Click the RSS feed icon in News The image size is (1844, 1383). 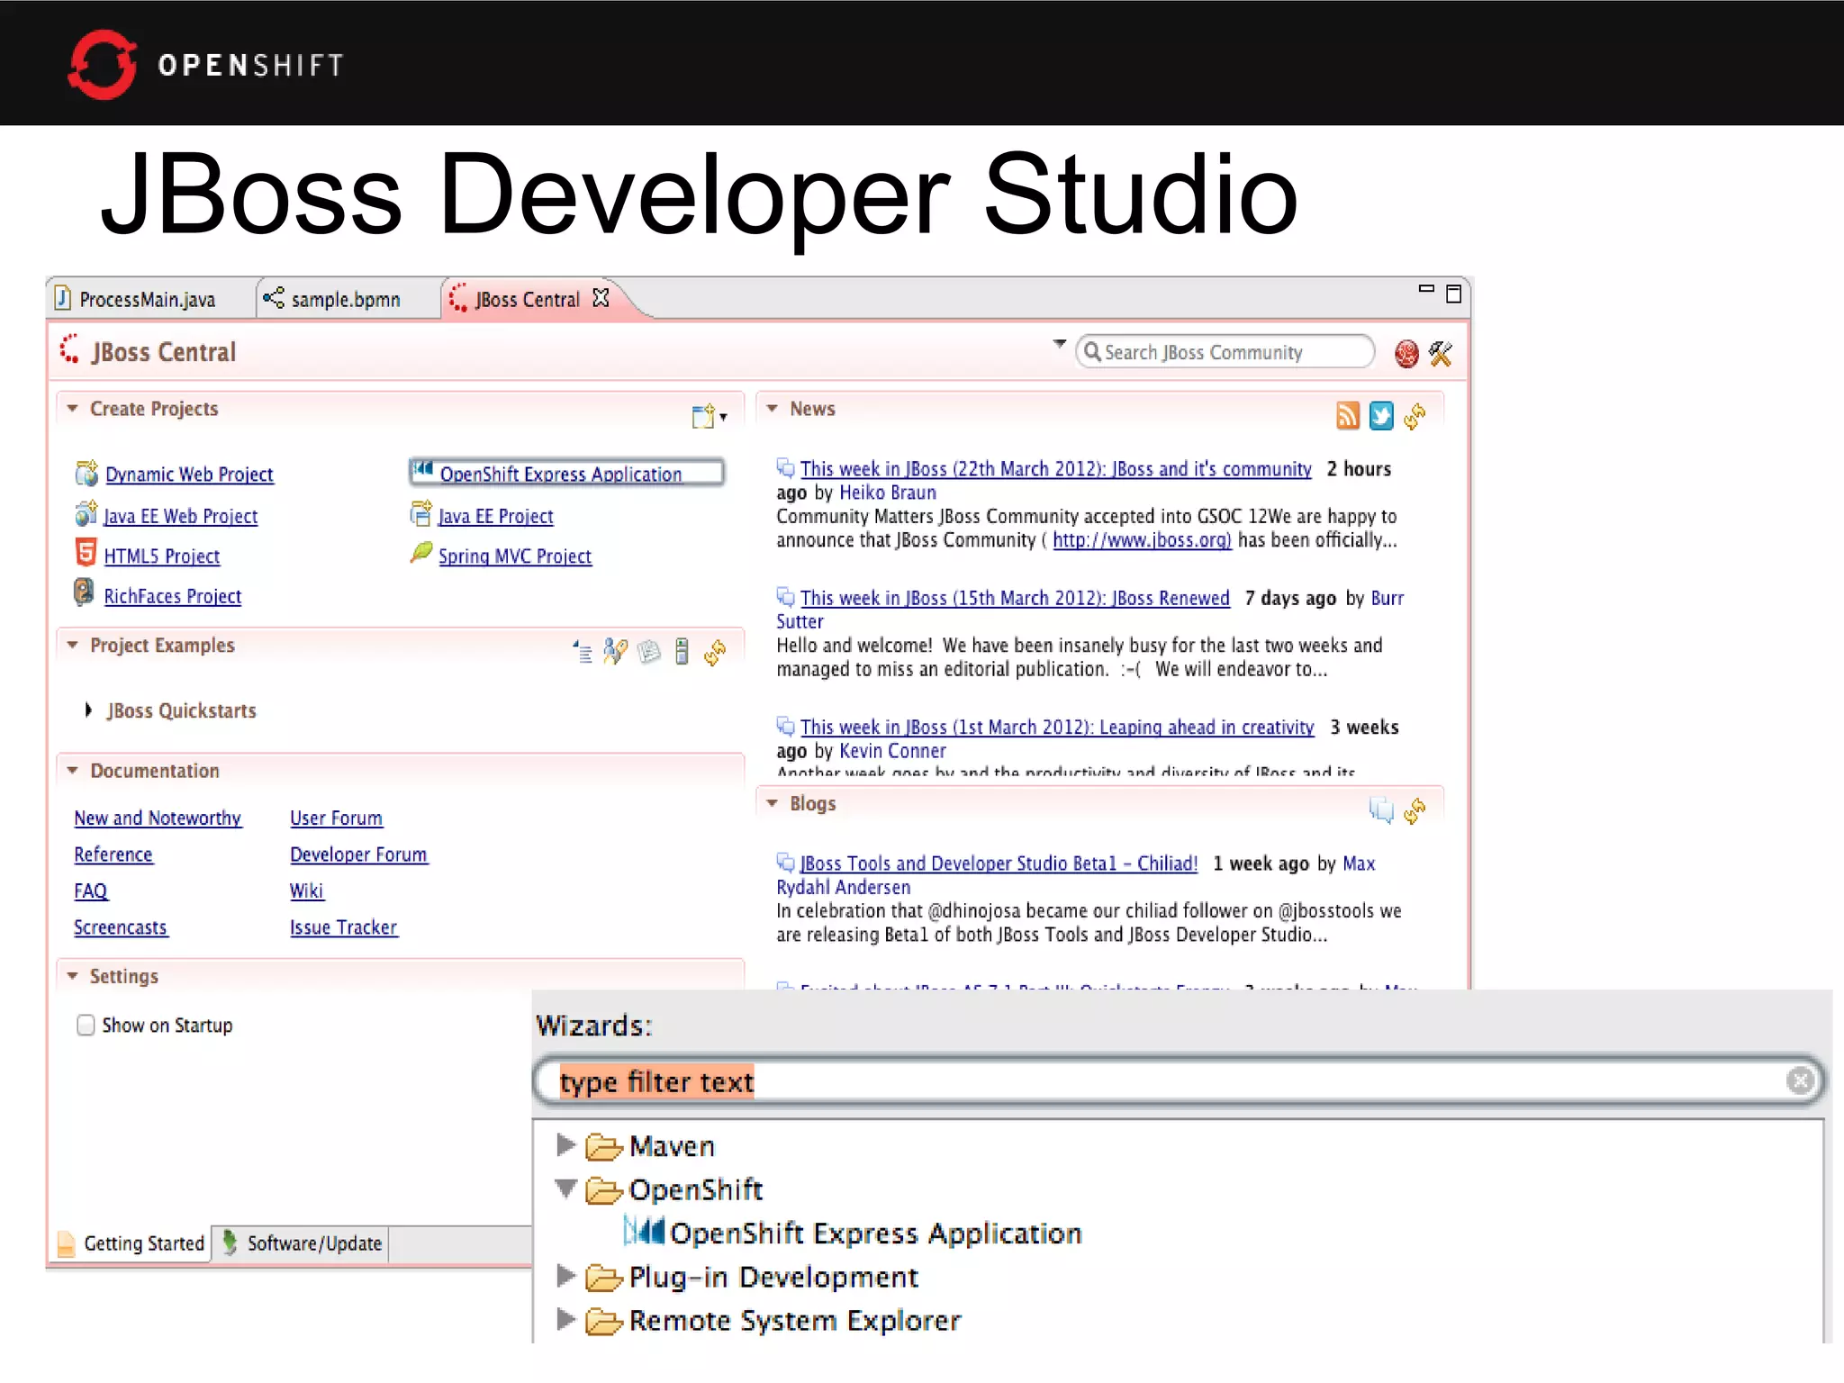(x=1347, y=416)
